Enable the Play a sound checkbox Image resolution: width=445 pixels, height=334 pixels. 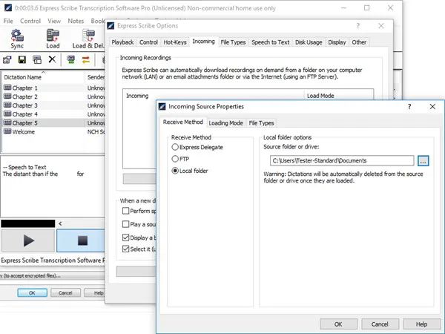(125, 224)
